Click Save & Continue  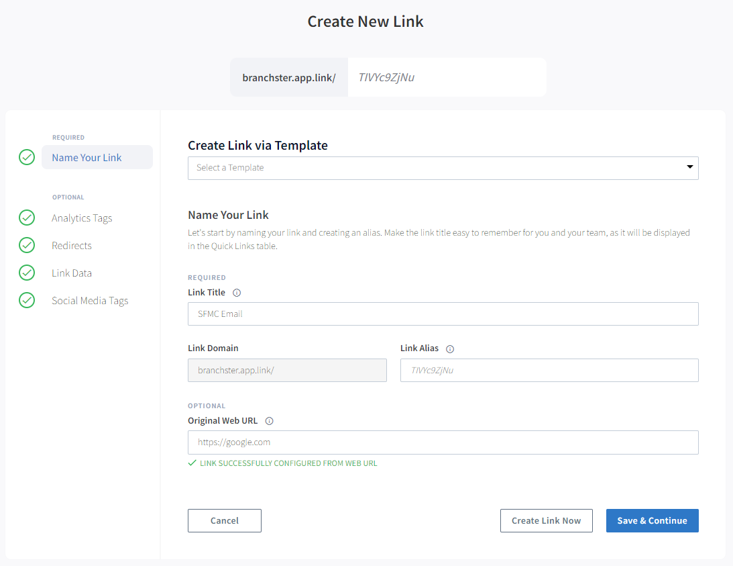(x=652, y=520)
